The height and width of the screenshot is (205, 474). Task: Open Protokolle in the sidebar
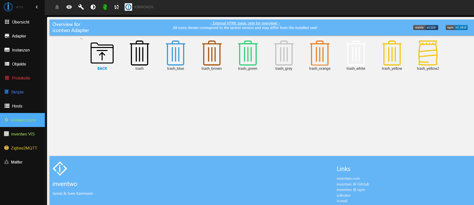[x=21, y=78]
